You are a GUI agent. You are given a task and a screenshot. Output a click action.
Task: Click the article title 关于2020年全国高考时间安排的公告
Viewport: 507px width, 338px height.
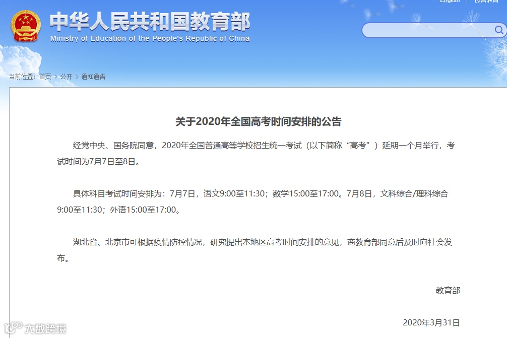(x=259, y=121)
